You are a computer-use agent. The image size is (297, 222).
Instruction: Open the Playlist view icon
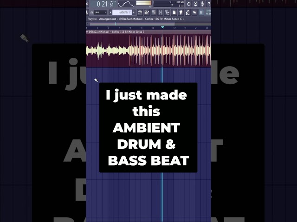click(x=140, y=12)
